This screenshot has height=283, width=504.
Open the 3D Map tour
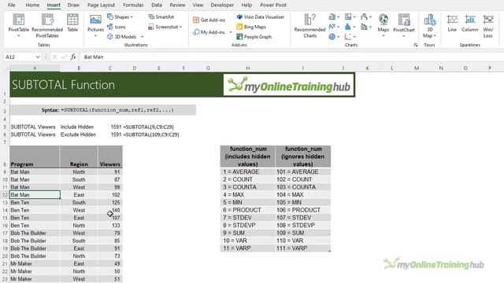click(x=429, y=26)
